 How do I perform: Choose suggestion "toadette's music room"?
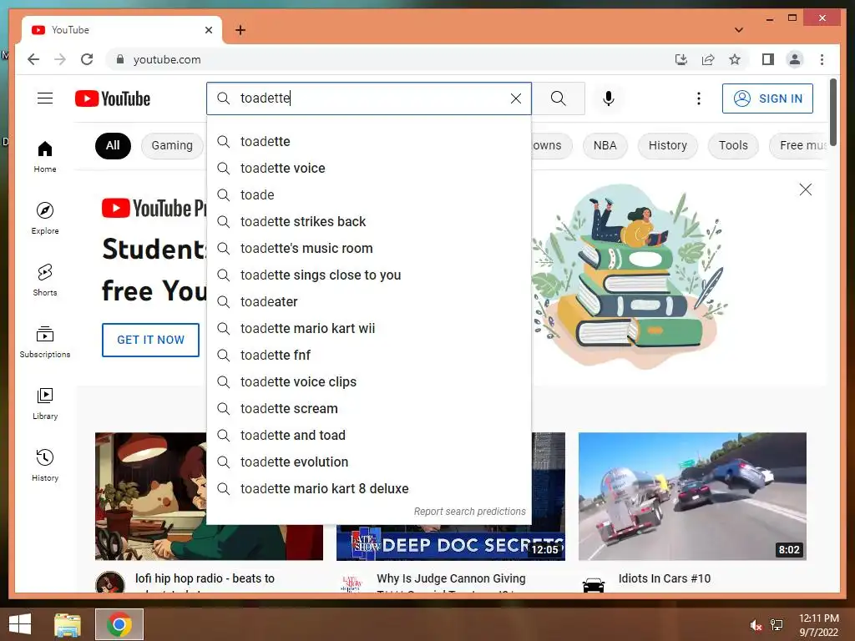pos(369,248)
